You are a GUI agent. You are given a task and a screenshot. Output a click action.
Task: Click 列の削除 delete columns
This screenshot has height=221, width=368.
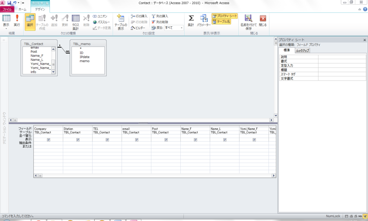click(160, 22)
